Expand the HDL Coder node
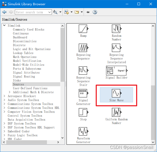Viewport: 157px width, 152px height. pyautogui.click(x=4, y=139)
